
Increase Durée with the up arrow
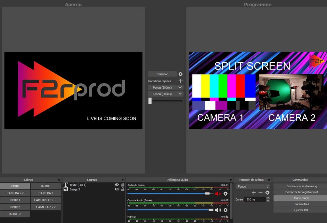point(268,198)
